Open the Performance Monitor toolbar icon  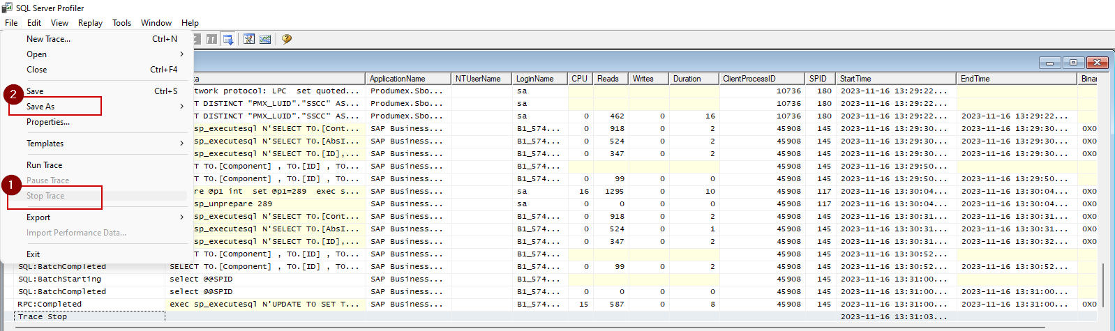tap(265, 39)
